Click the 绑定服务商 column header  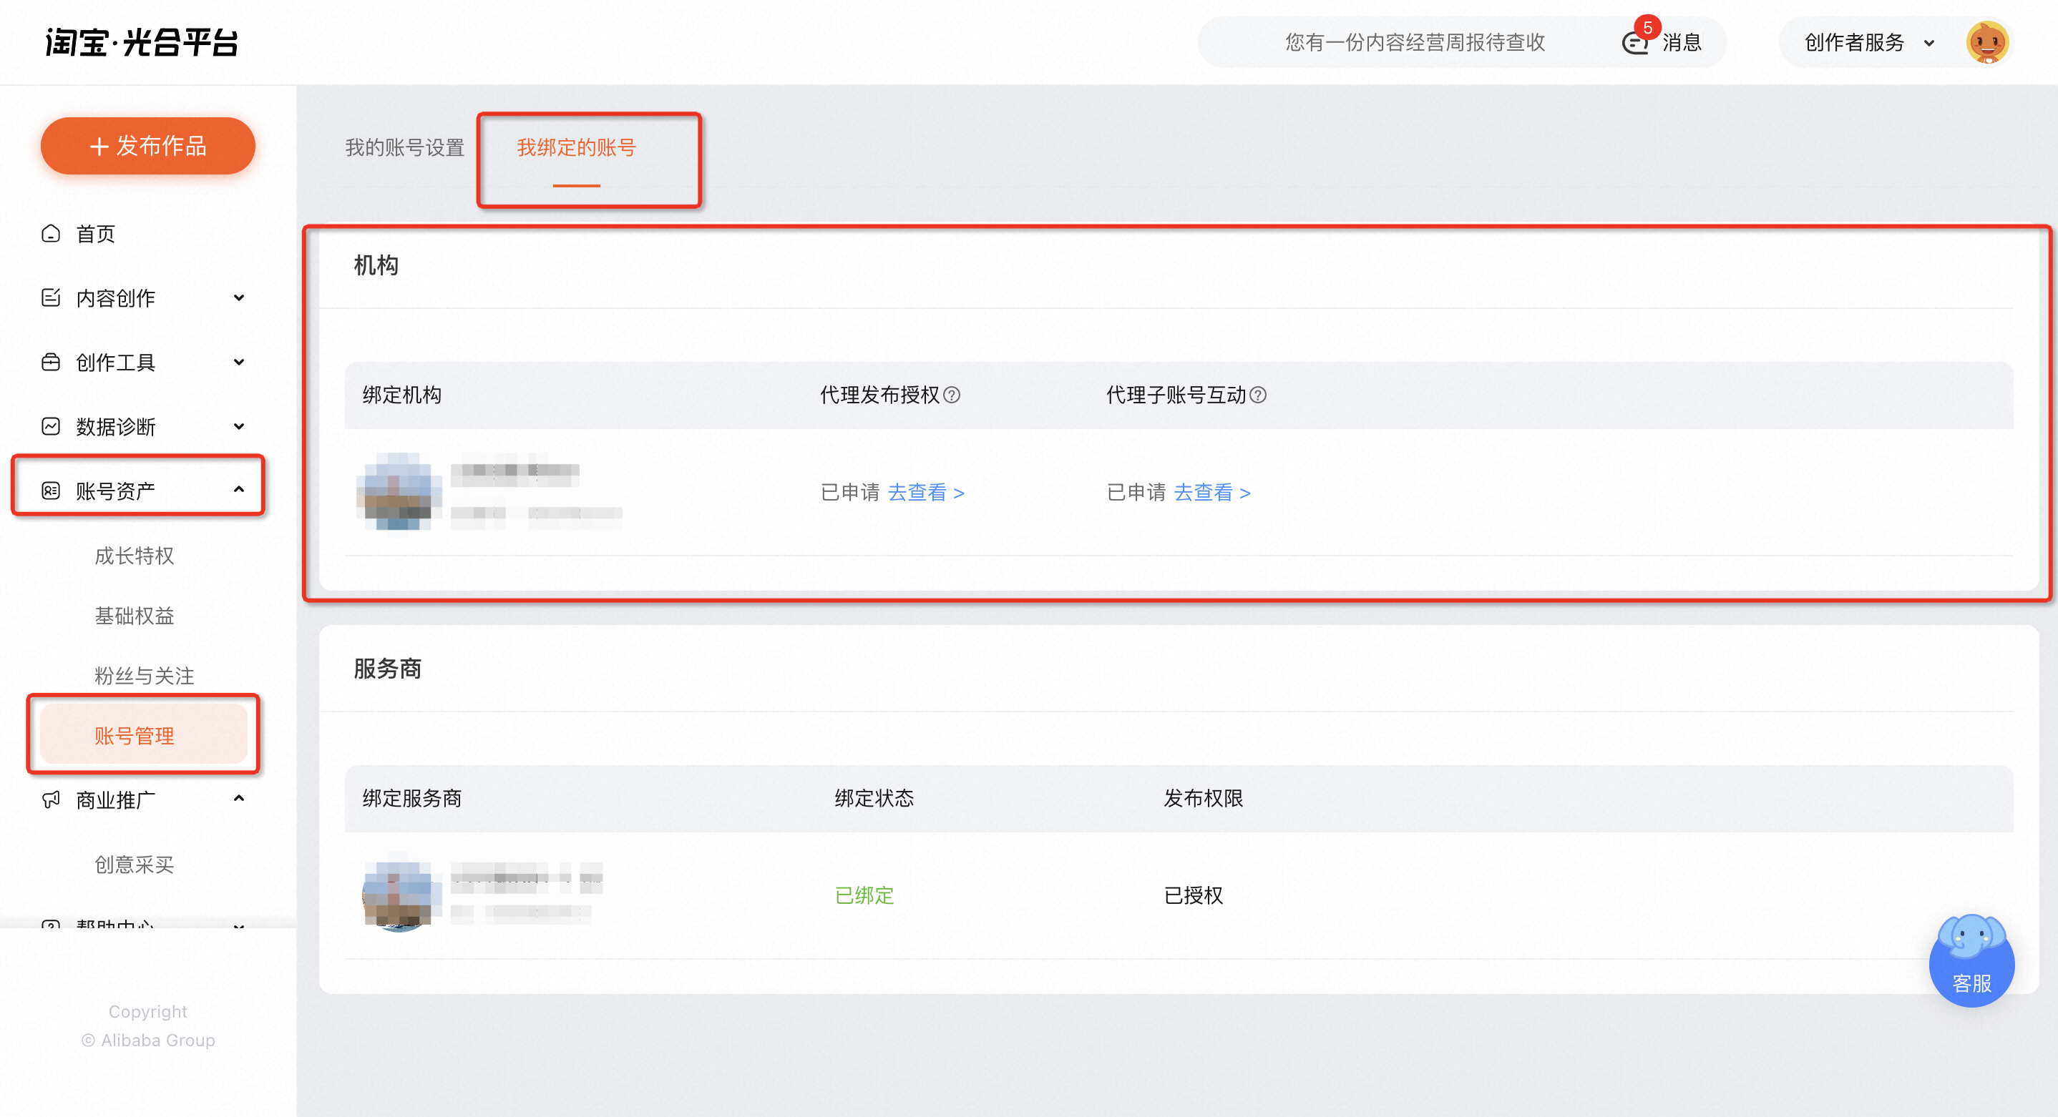412,799
